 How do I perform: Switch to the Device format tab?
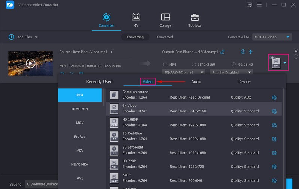[244, 81]
